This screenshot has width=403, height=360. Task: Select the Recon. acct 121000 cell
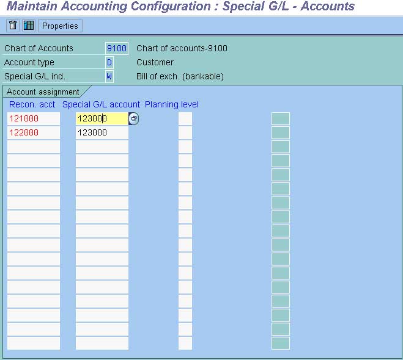34,118
